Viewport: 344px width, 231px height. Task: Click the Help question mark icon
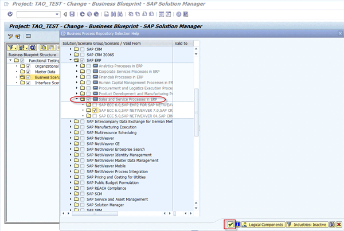tap(178, 14)
